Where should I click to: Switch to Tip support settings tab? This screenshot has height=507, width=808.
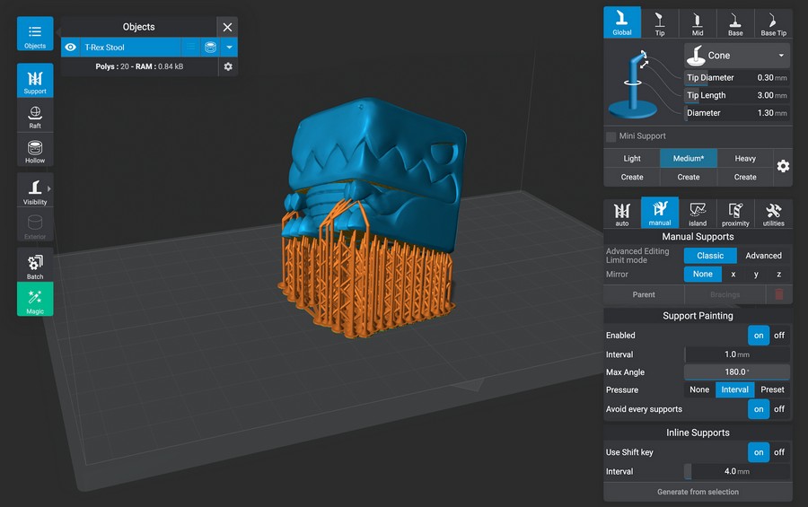pyautogui.click(x=660, y=23)
